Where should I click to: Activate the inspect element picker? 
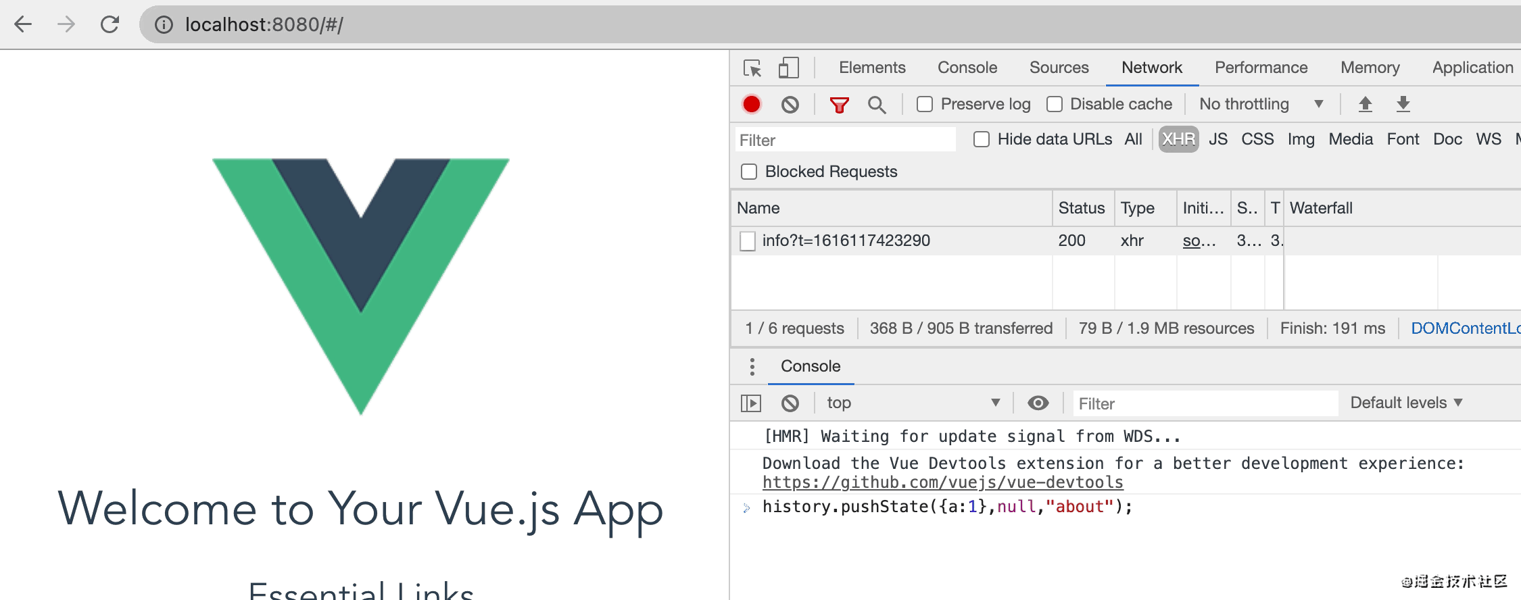[752, 68]
